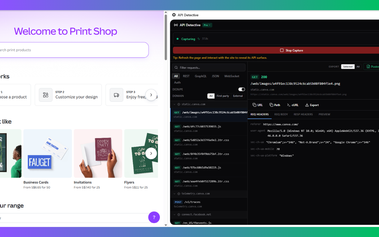
Task: Click the broadcast signal icon beside API Detective
Action: [x=176, y=25]
